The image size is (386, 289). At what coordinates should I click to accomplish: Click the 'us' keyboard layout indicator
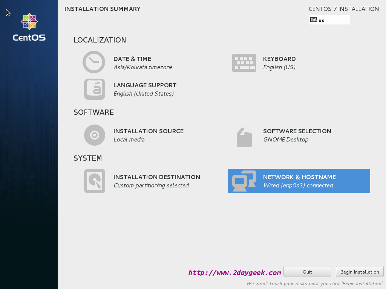click(329, 20)
